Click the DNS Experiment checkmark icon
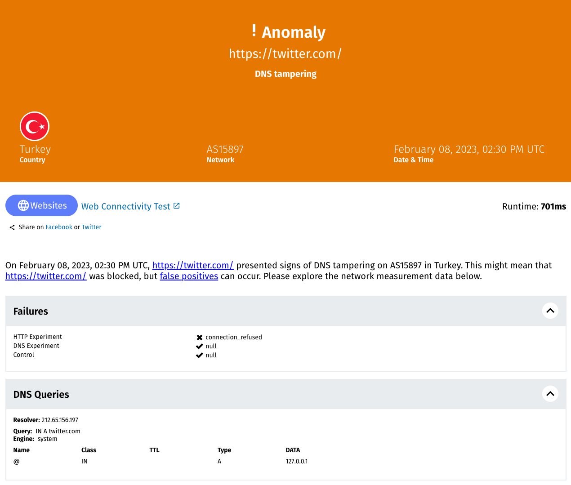The image size is (571, 485). [x=200, y=346]
